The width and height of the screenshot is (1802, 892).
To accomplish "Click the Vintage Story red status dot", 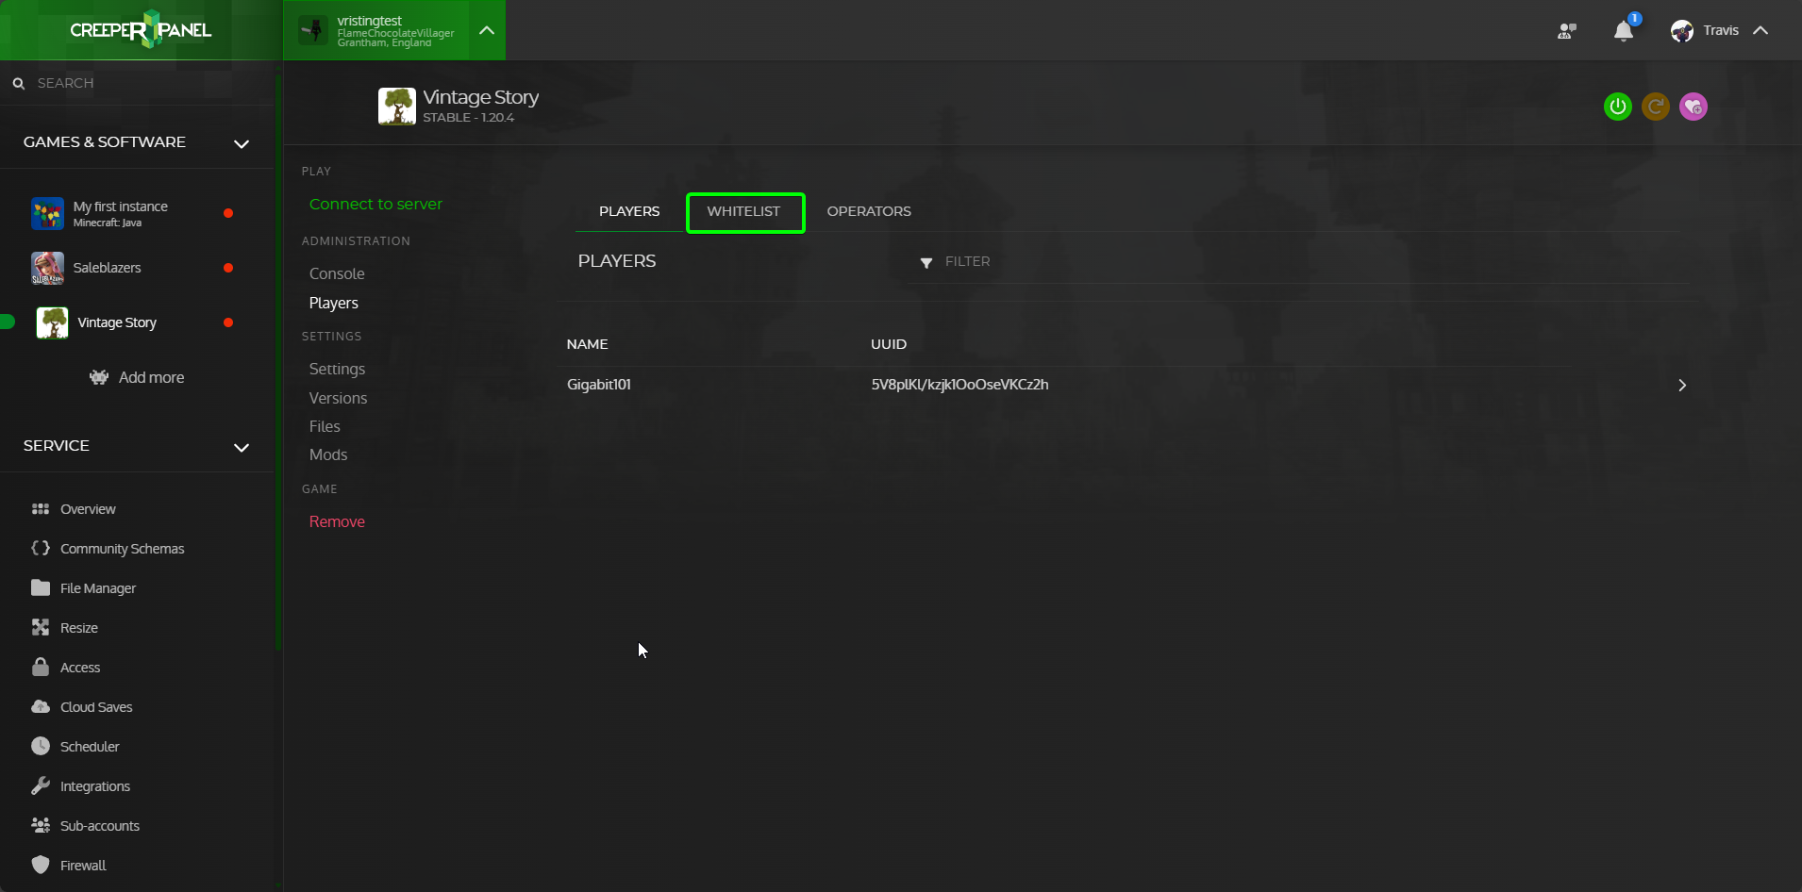I will tap(228, 322).
